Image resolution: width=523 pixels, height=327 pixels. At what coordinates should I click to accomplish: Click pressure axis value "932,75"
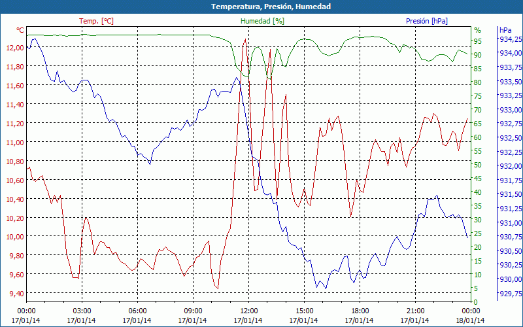(511, 124)
